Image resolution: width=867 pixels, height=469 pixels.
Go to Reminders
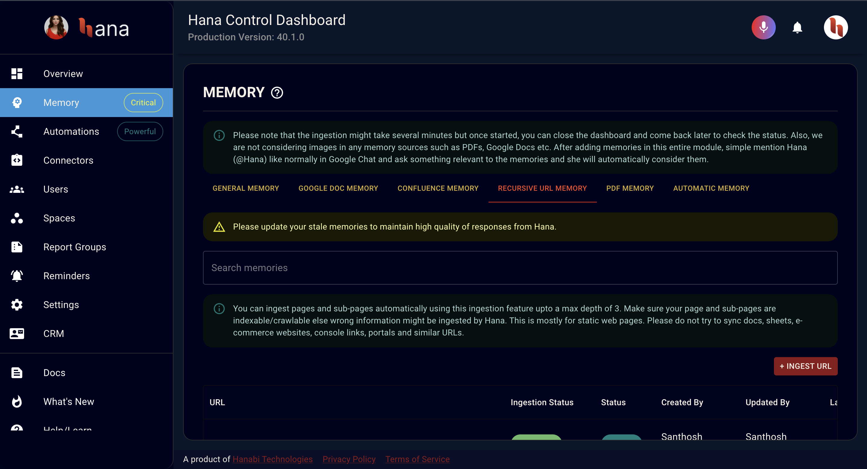pyautogui.click(x=86, y=276)
